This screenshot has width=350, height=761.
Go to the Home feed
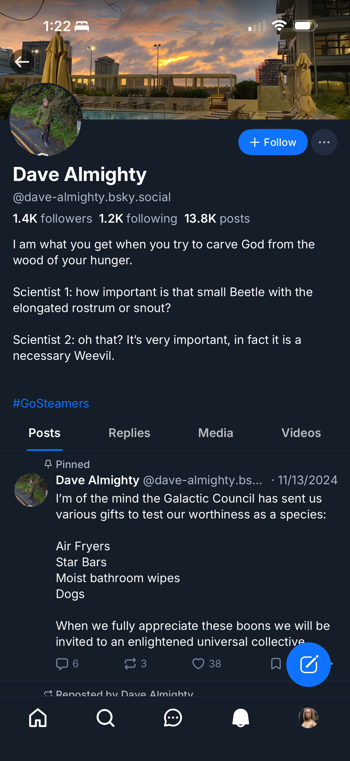click(38, 718)
